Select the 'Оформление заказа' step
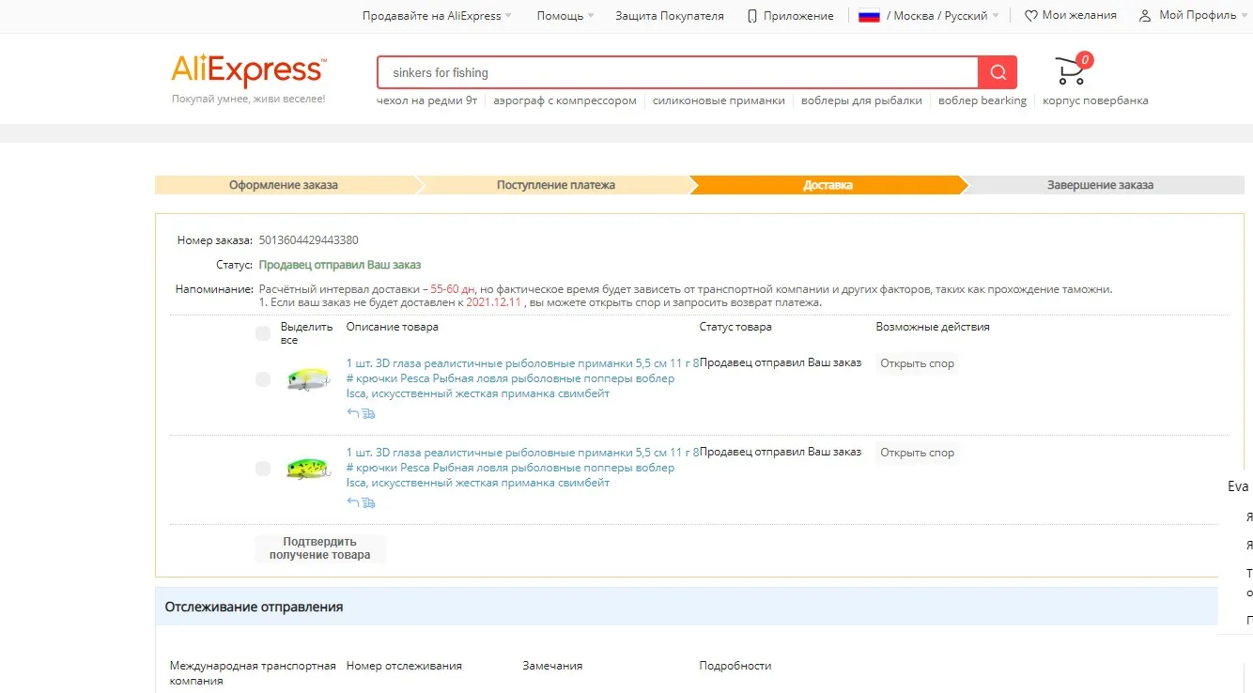This screenshot has height=693, width=1253. tap(284, 185)
